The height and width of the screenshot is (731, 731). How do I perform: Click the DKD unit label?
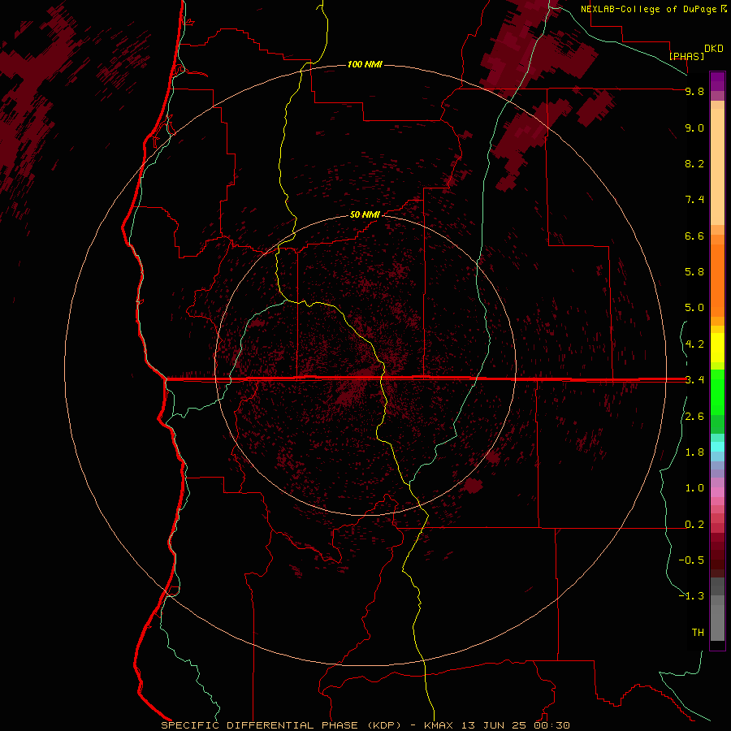tap(714, 49)
